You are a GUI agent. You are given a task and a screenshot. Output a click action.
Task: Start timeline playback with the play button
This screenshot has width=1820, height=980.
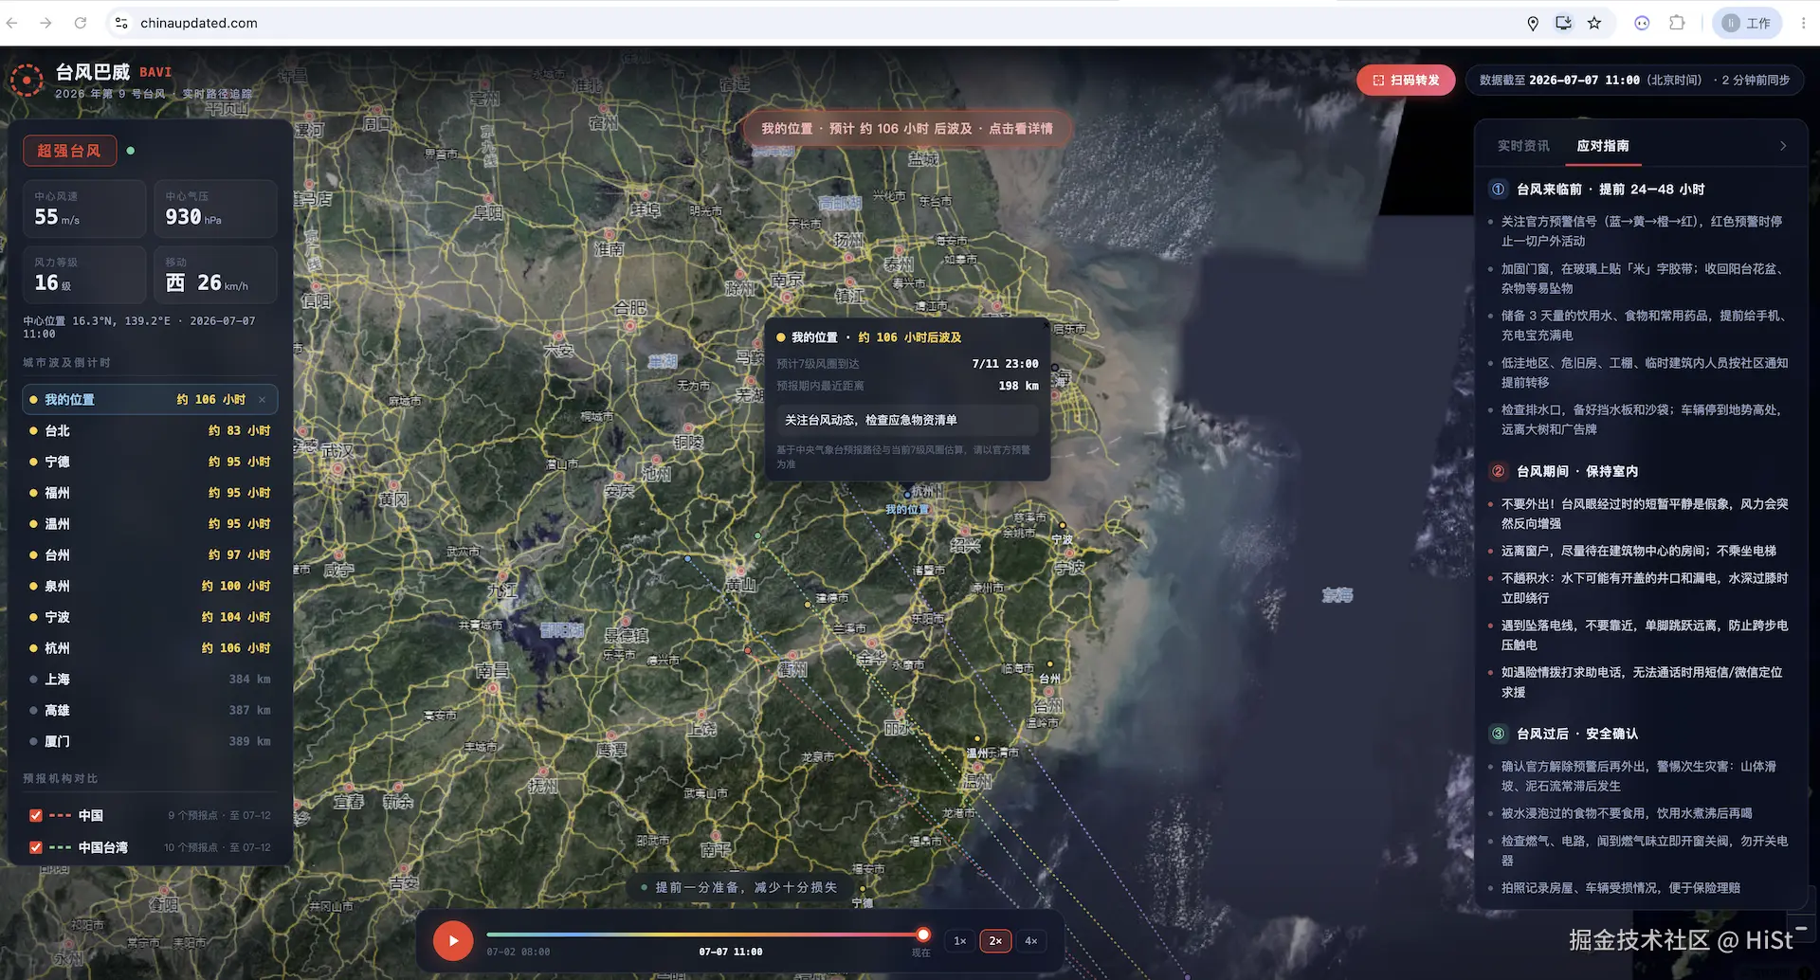coord(453,940)
